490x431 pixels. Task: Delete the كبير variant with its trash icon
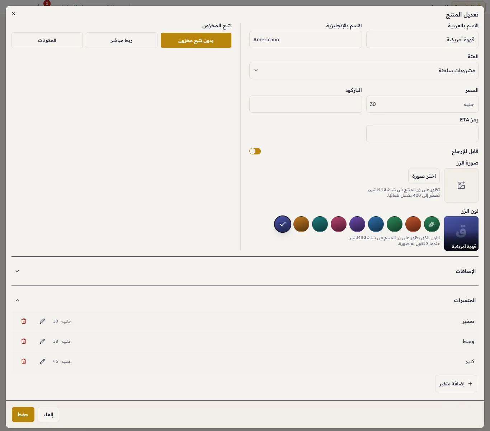pos(24,361)
